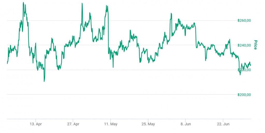The image size is (265, 133).
Task: Click the "8. Jun" date label
Action: 185,124
